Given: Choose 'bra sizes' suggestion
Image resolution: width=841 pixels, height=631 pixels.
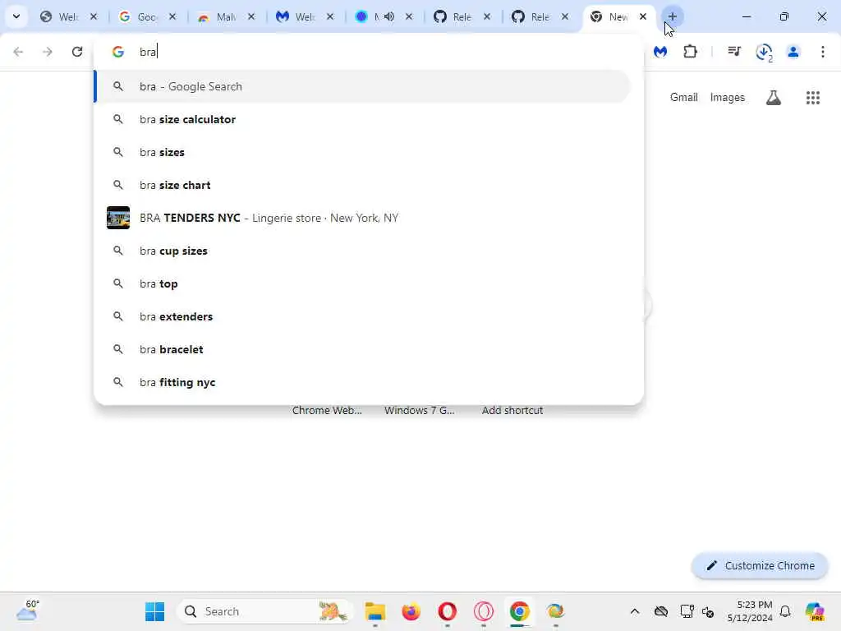Looking at the screenshot, I should click(x=363, y=152).
